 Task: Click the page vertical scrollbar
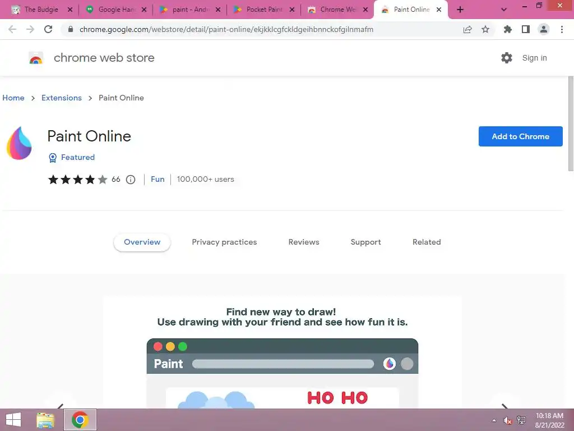571,123
